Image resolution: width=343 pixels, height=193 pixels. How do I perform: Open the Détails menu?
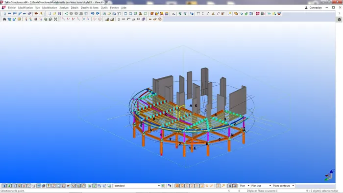click(74, 8)
